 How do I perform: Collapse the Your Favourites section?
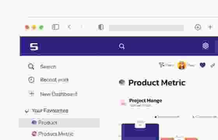(27, 111)
